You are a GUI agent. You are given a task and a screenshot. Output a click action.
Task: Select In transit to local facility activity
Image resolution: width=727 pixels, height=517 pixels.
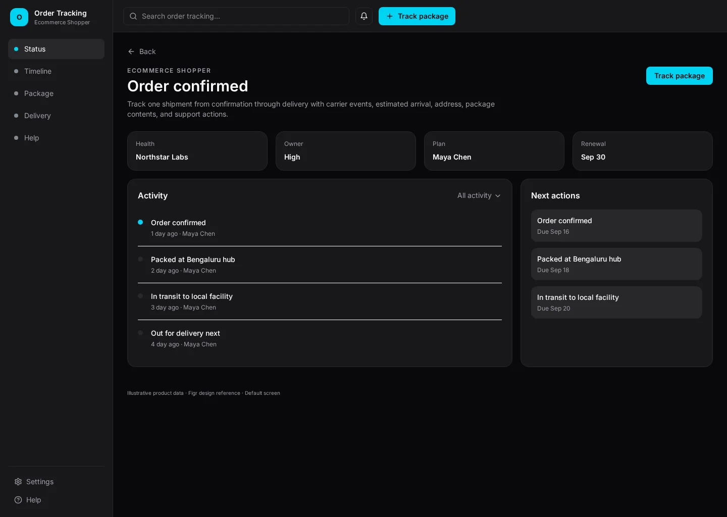(320, 301)
